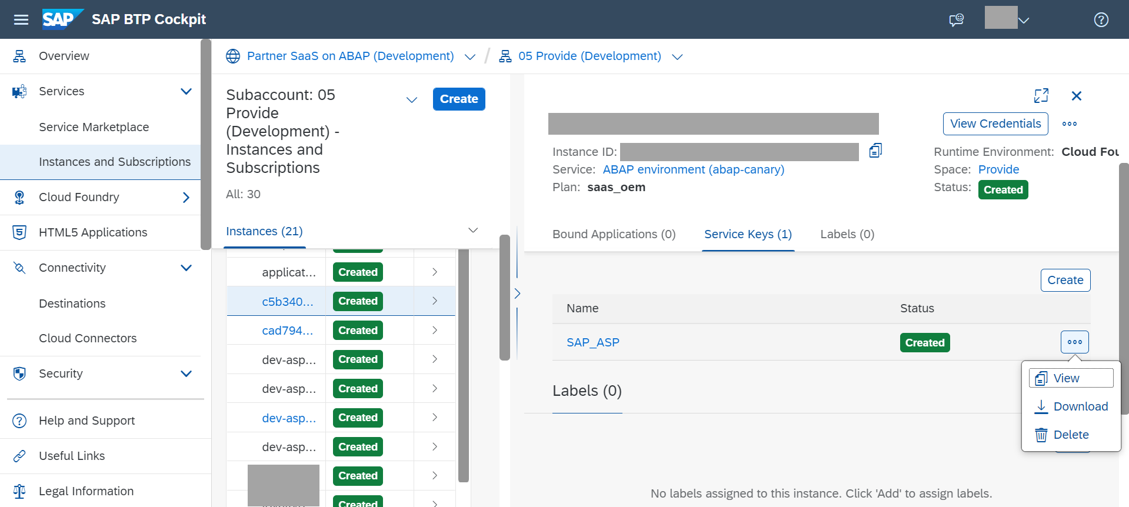Click the instances list vertical scrollbar
The width and height of the screenshot is (1129, 507).
coord(464,365)
